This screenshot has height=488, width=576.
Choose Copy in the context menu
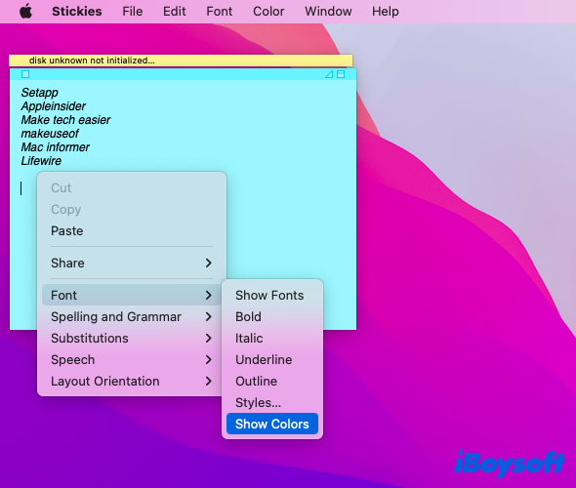(x=132, y=209)
